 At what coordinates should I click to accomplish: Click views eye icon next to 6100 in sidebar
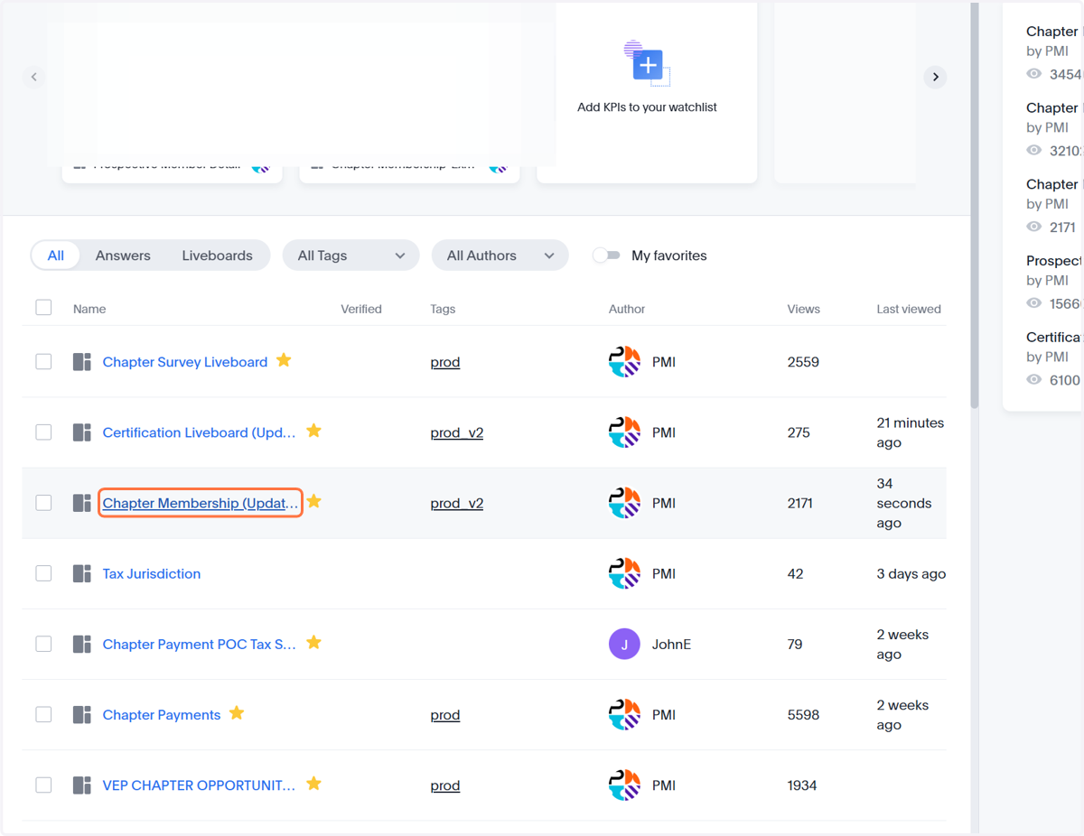(1034, 380)
